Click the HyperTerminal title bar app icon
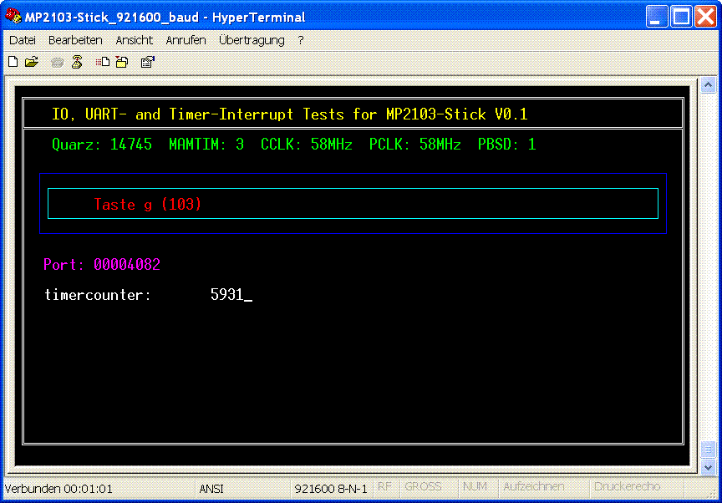Screen dimensions: 722x503 pyautogui.click(x=13, y=17)
